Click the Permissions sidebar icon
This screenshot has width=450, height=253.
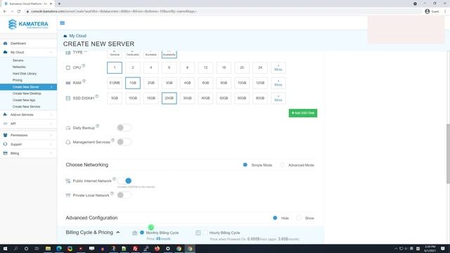5,135
